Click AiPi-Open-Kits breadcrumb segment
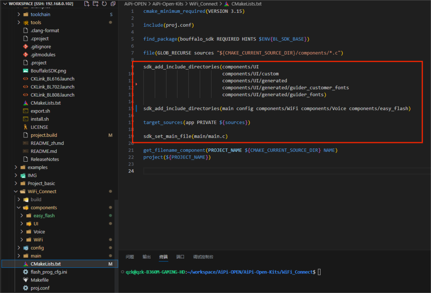Image resolution: width=431 pixels, height=293 pixels. tap(168, 4)
